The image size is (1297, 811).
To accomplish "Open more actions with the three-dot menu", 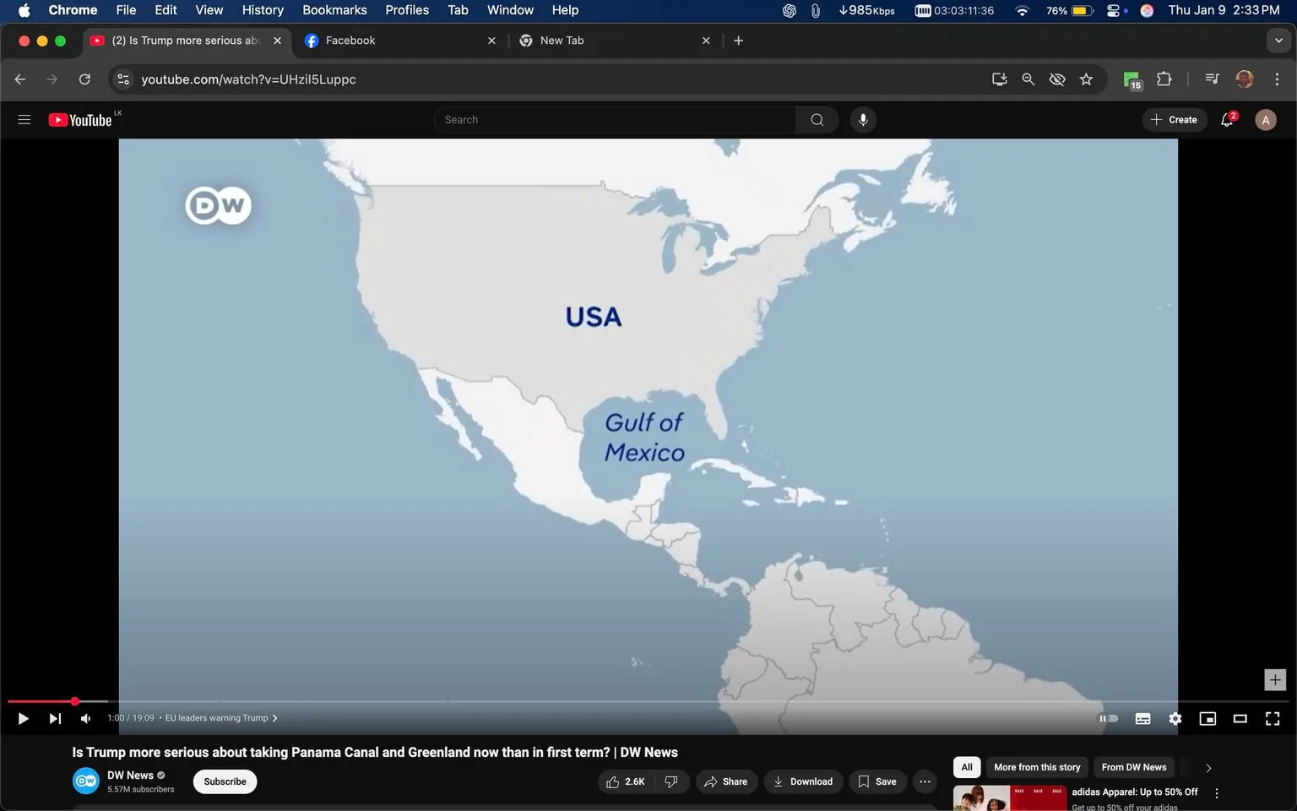I will (924, 781).
